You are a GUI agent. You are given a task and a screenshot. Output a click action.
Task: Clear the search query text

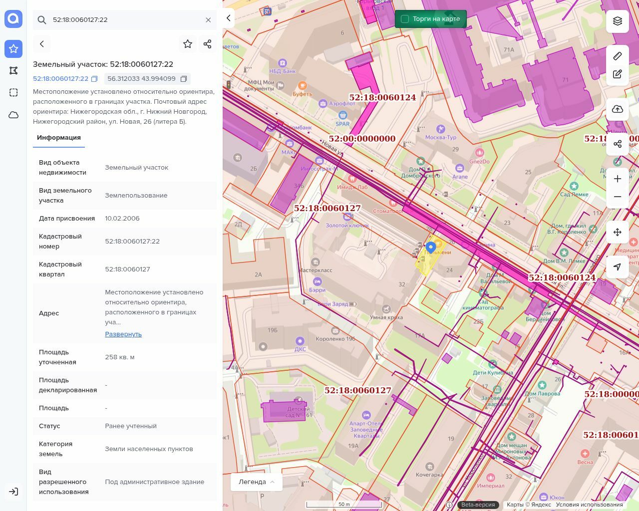point(208,20)
